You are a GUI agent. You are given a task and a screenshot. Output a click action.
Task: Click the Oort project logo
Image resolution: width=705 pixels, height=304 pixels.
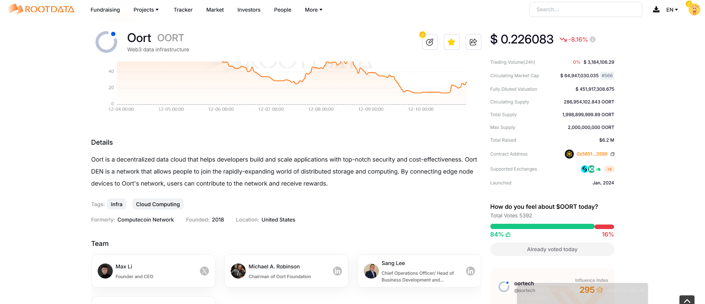[106, 42]
